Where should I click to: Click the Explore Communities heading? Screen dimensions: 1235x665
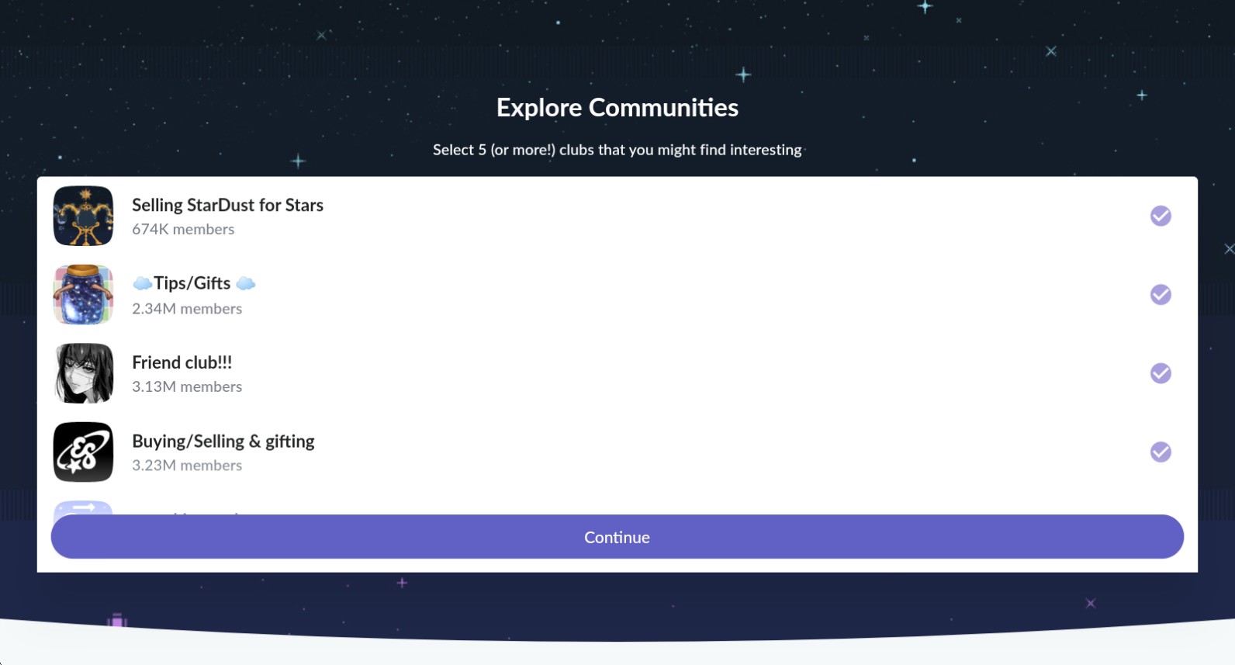(617, 107)
